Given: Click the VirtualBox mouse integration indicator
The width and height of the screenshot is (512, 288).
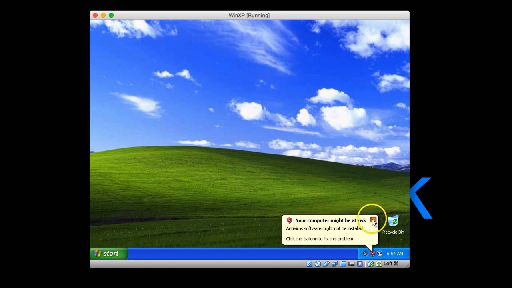Looking at the screenshot, I should click(371, 264).
